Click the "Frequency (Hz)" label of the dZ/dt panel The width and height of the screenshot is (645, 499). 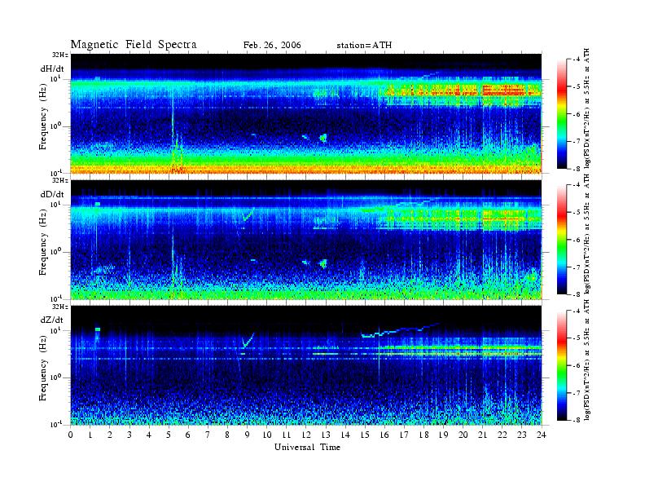[43, 367]
